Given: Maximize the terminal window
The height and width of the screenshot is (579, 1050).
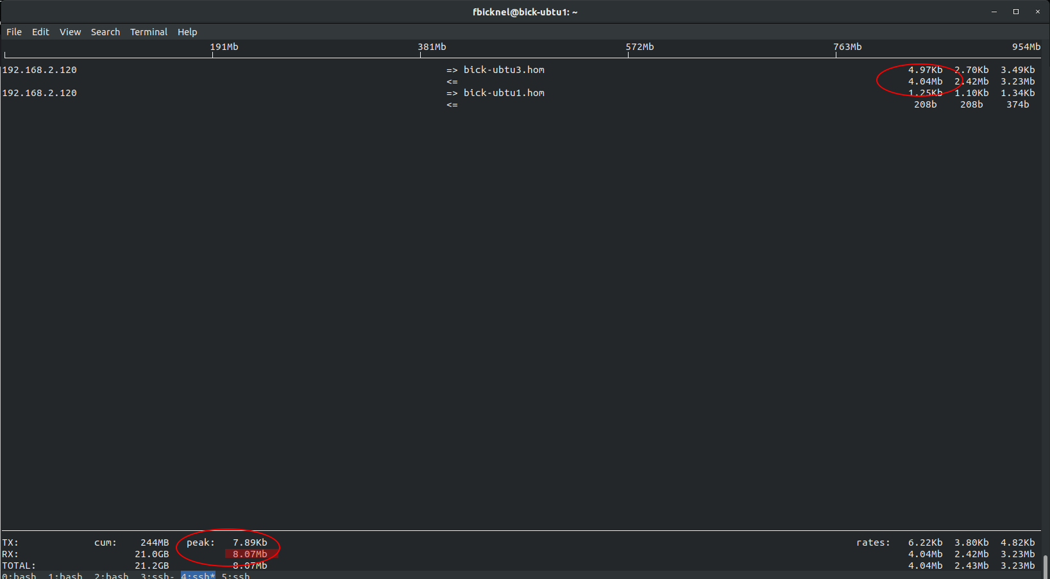Looking at the screenshot, I should 1016,12.
